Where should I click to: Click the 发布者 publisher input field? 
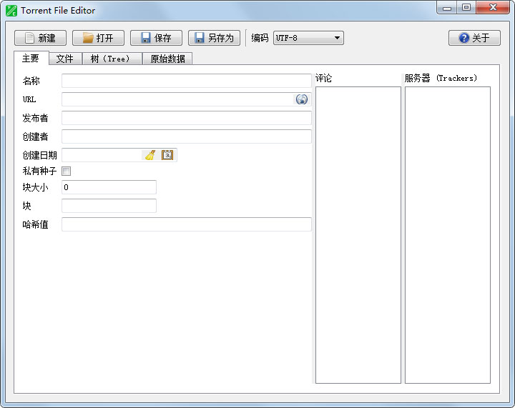pos(187,118)
